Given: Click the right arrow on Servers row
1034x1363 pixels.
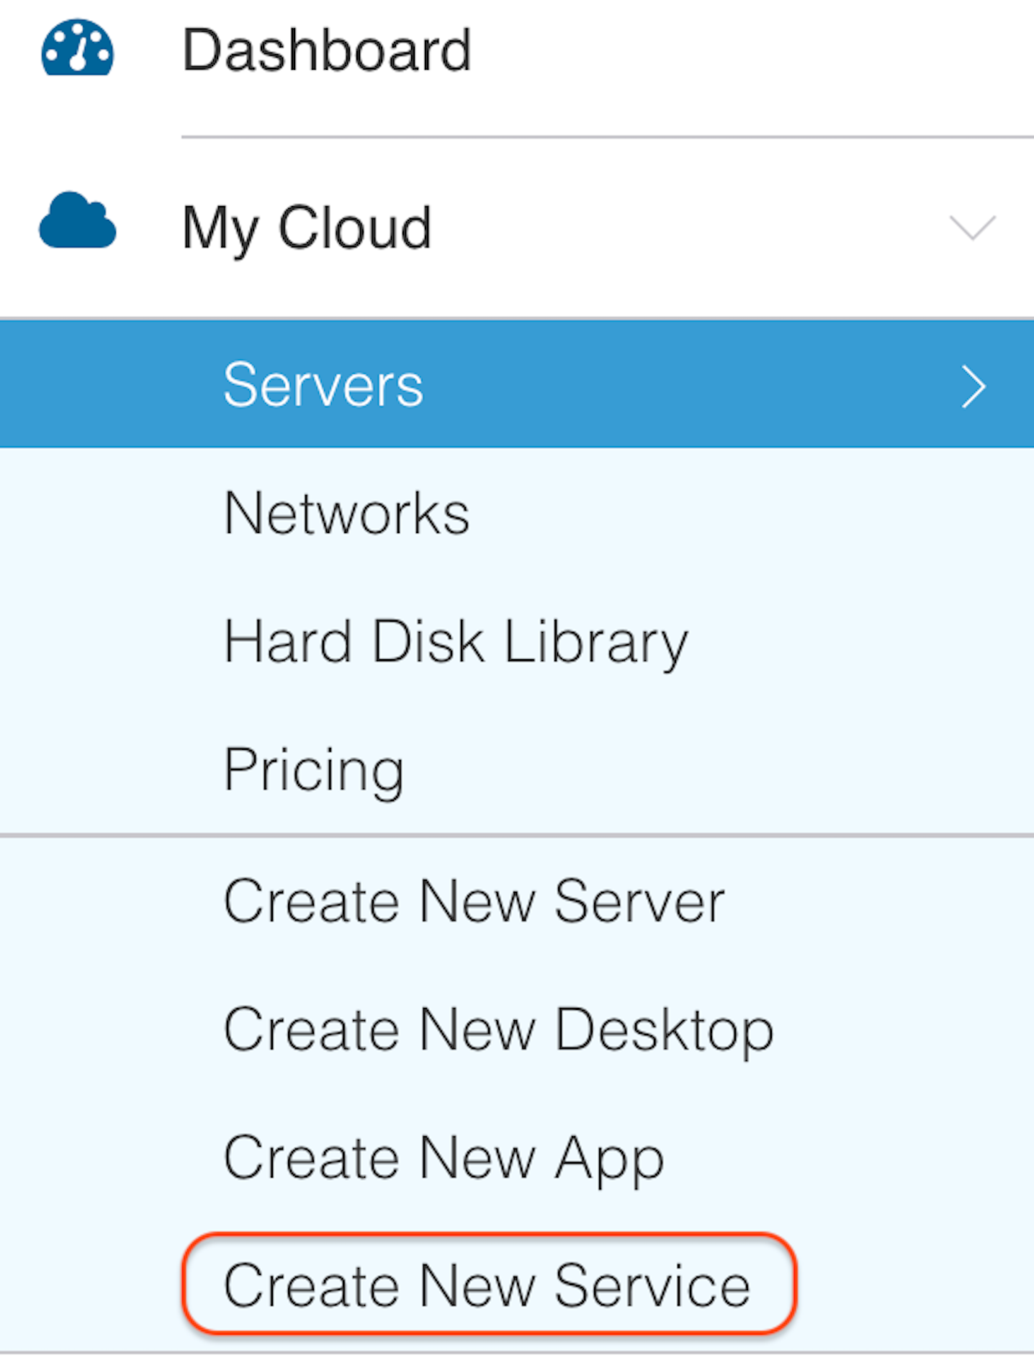Looking at the screenshot, I should tap(974, 387).
